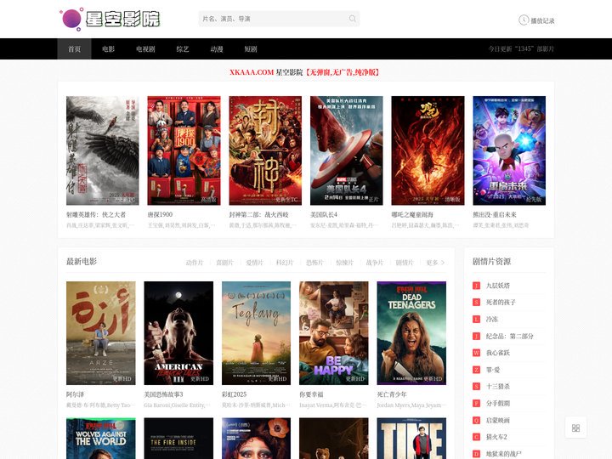The height and width of the screenshot is (459, 612).
Task: Filter latest movies by 恐怖片
Action: tap(314, 263)
